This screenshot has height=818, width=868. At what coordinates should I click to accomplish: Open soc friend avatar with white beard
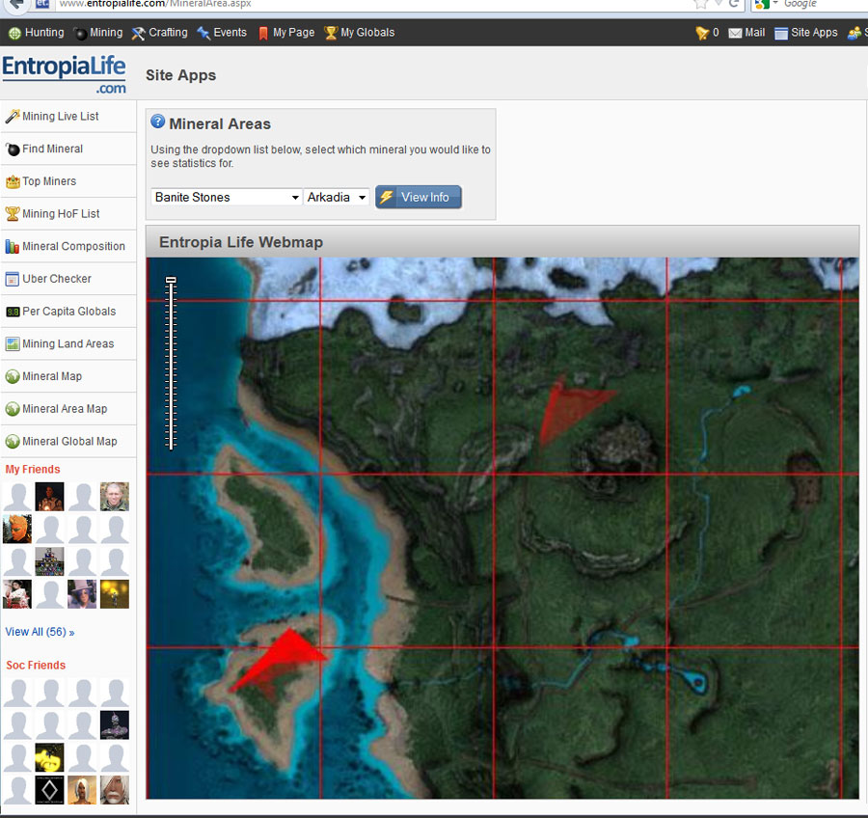point(115,790)
